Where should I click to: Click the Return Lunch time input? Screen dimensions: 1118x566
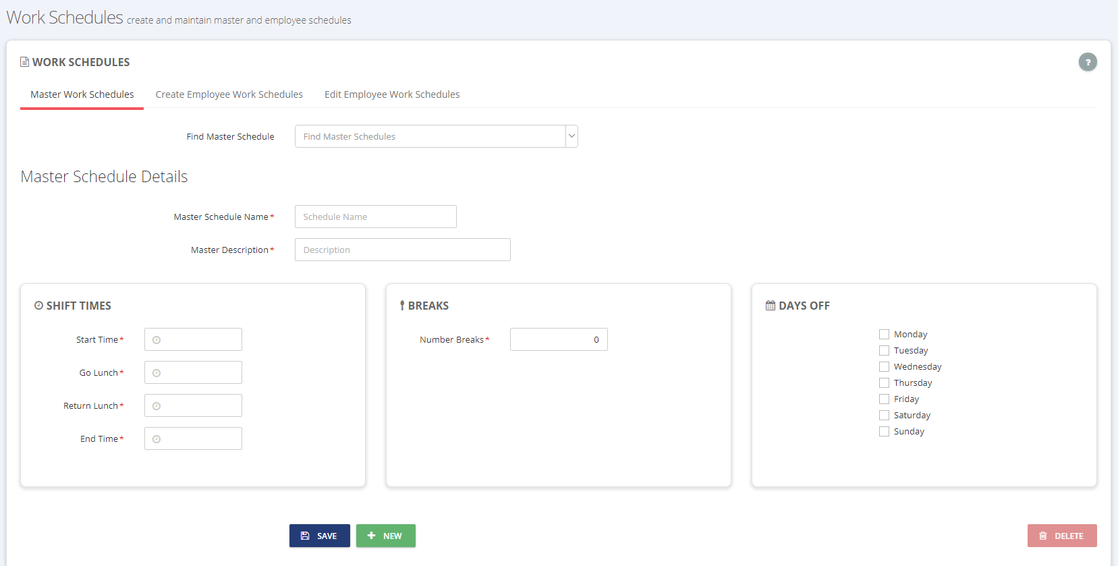pyautogui.click(x=193, y=405)
